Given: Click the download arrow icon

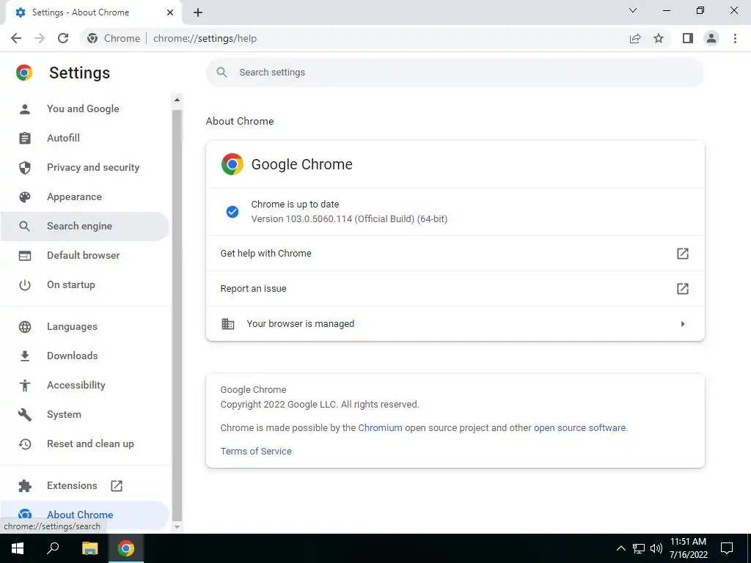Looking at the screenshot, I should (24, 356).
